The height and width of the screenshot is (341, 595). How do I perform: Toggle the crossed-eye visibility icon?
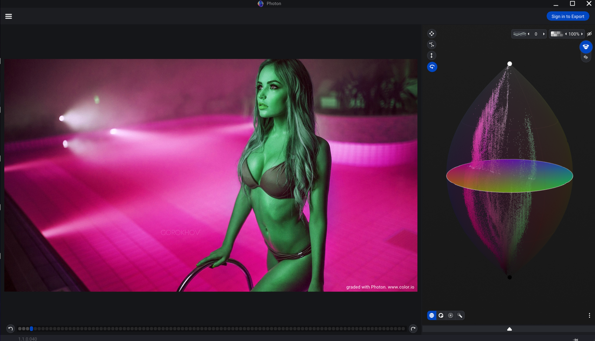pyautogui.click(x=589, y=34)
